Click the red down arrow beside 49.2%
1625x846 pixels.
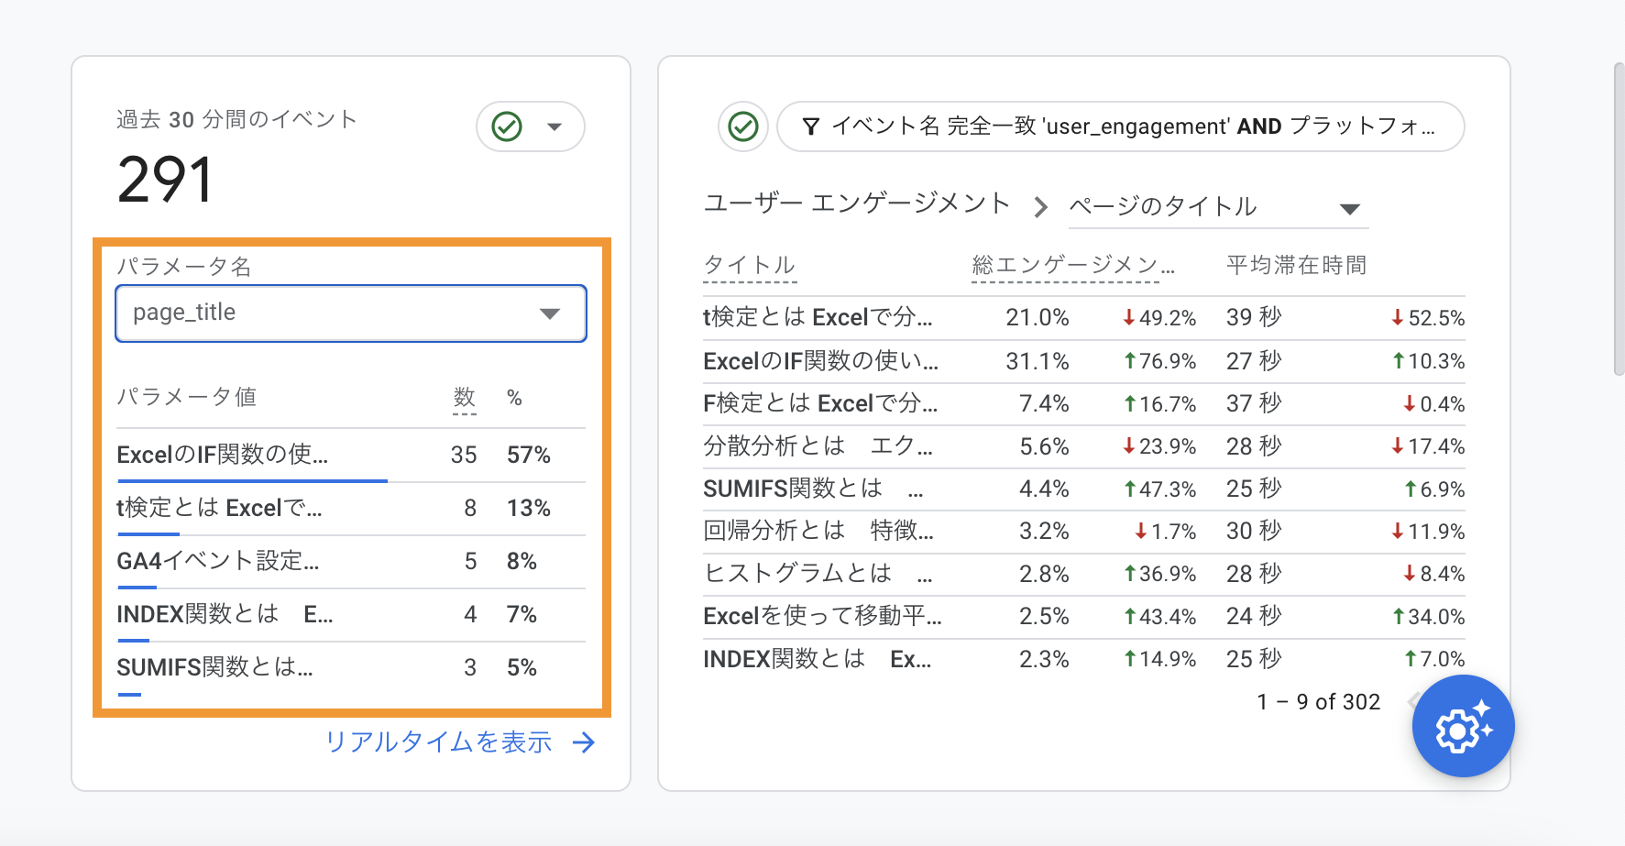1129,317
